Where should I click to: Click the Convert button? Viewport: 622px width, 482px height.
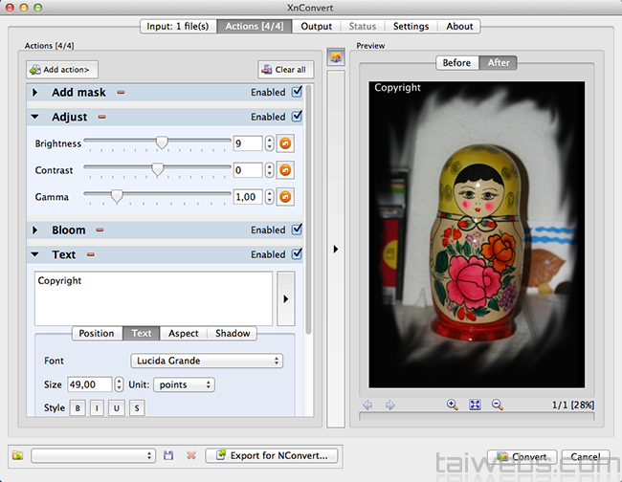point(522,457)
